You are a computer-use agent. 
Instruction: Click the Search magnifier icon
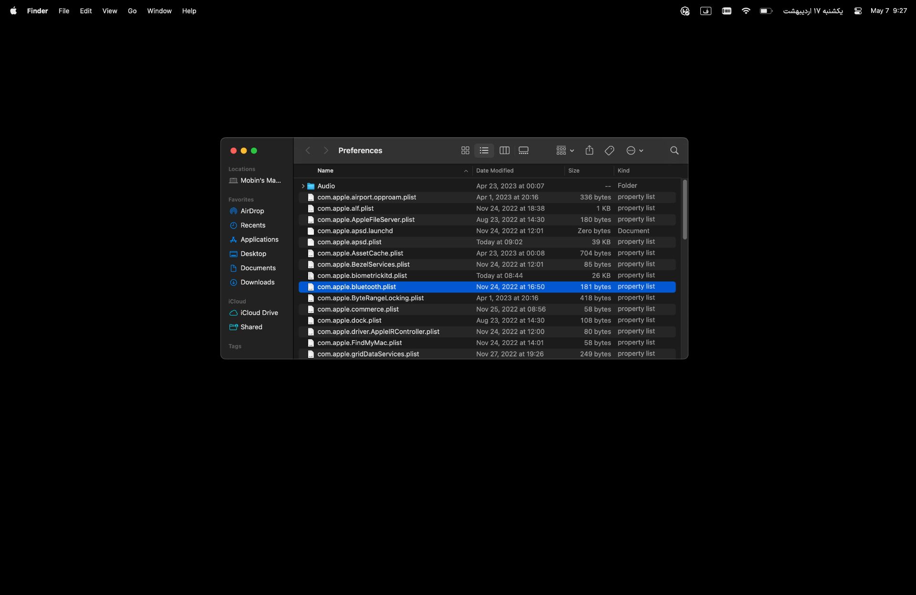coord(674,150)
